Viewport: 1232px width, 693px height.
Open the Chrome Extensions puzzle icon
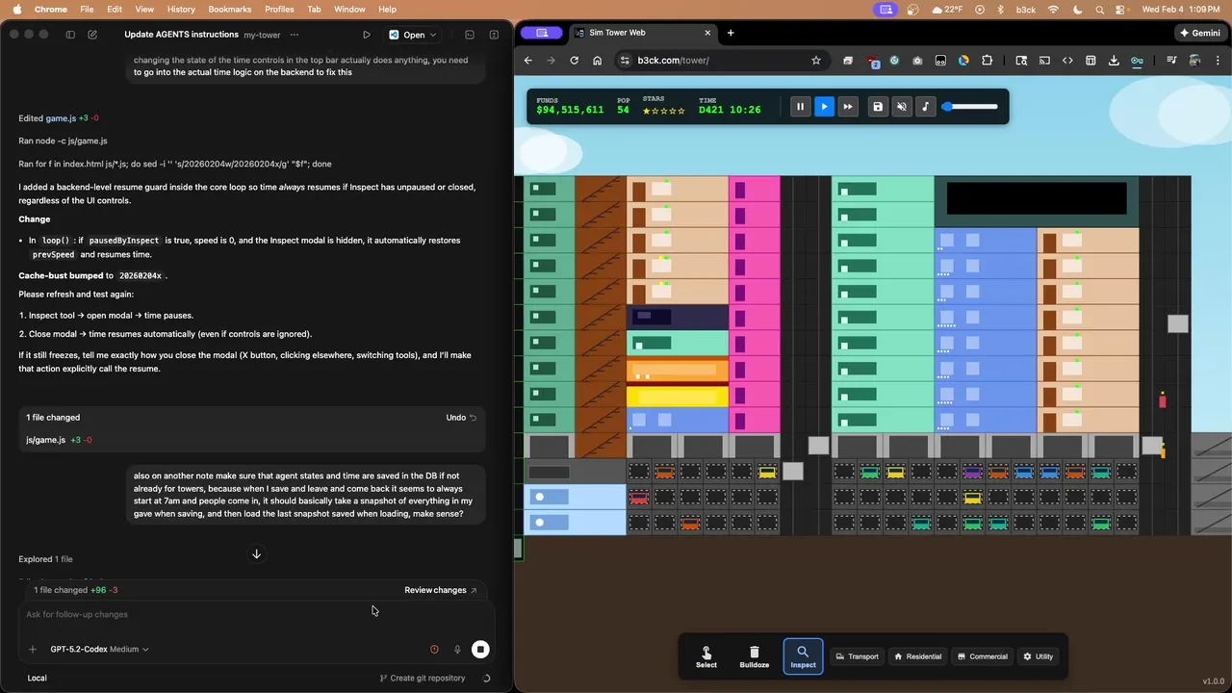coord(988,61)
